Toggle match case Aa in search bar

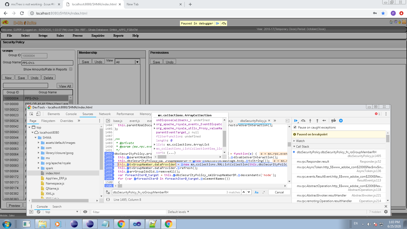pyautogui.click(x=256, y=192)
